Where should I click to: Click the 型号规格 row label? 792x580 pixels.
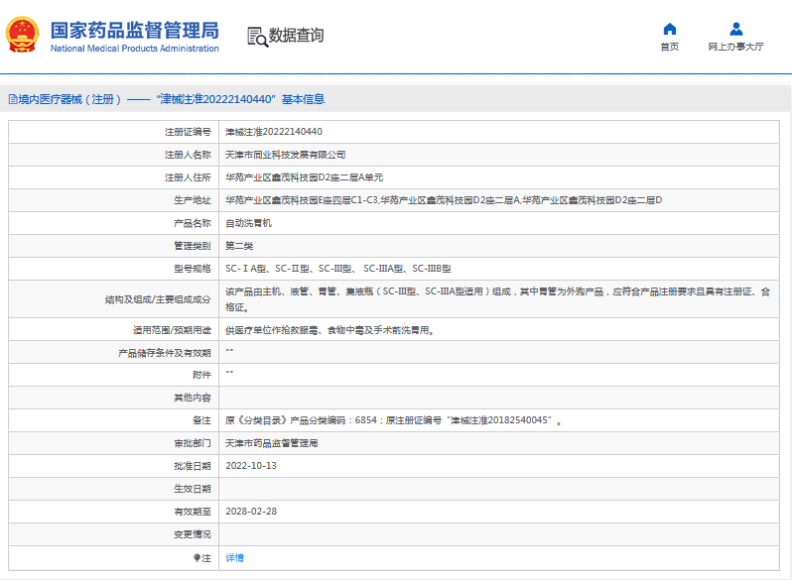click(x=193, y=269)
